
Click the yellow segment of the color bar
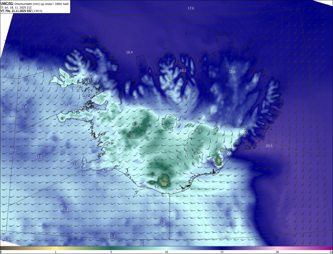point(56,248)
